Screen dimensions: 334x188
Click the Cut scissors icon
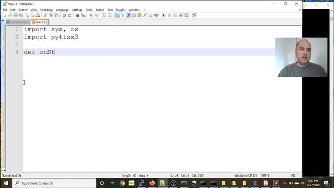[45, 15]
